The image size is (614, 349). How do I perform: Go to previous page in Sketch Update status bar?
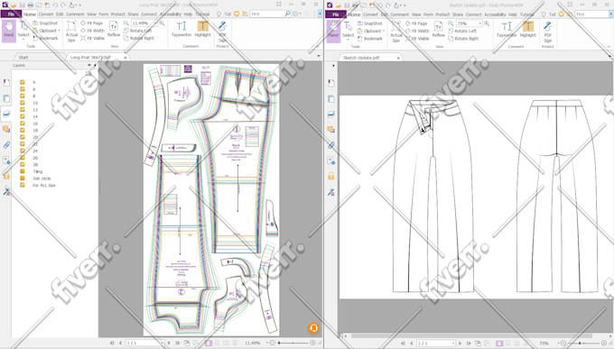pos(411,343)
